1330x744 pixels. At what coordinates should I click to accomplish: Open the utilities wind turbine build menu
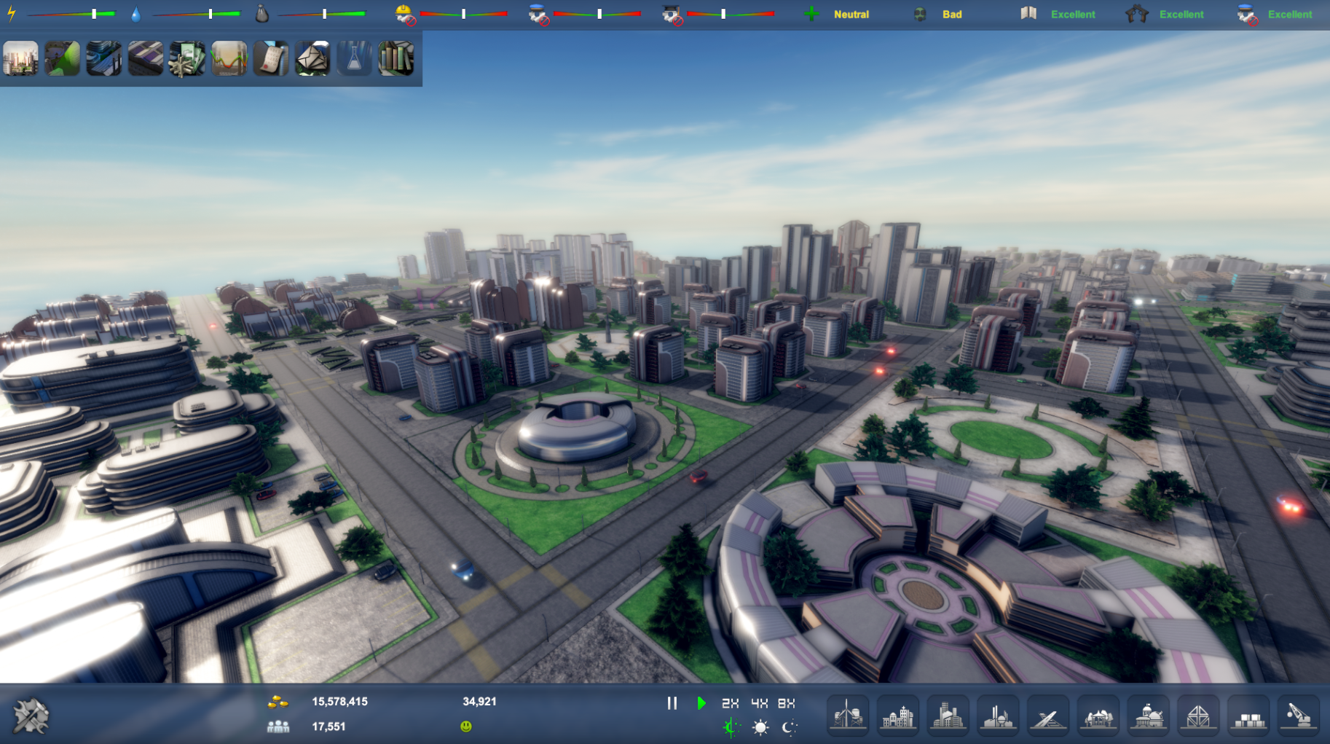coord(848,715)
